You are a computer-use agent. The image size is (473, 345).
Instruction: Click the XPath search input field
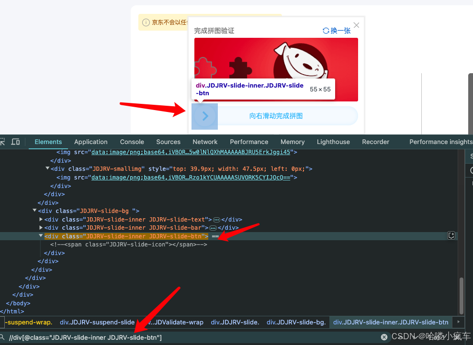193,337
